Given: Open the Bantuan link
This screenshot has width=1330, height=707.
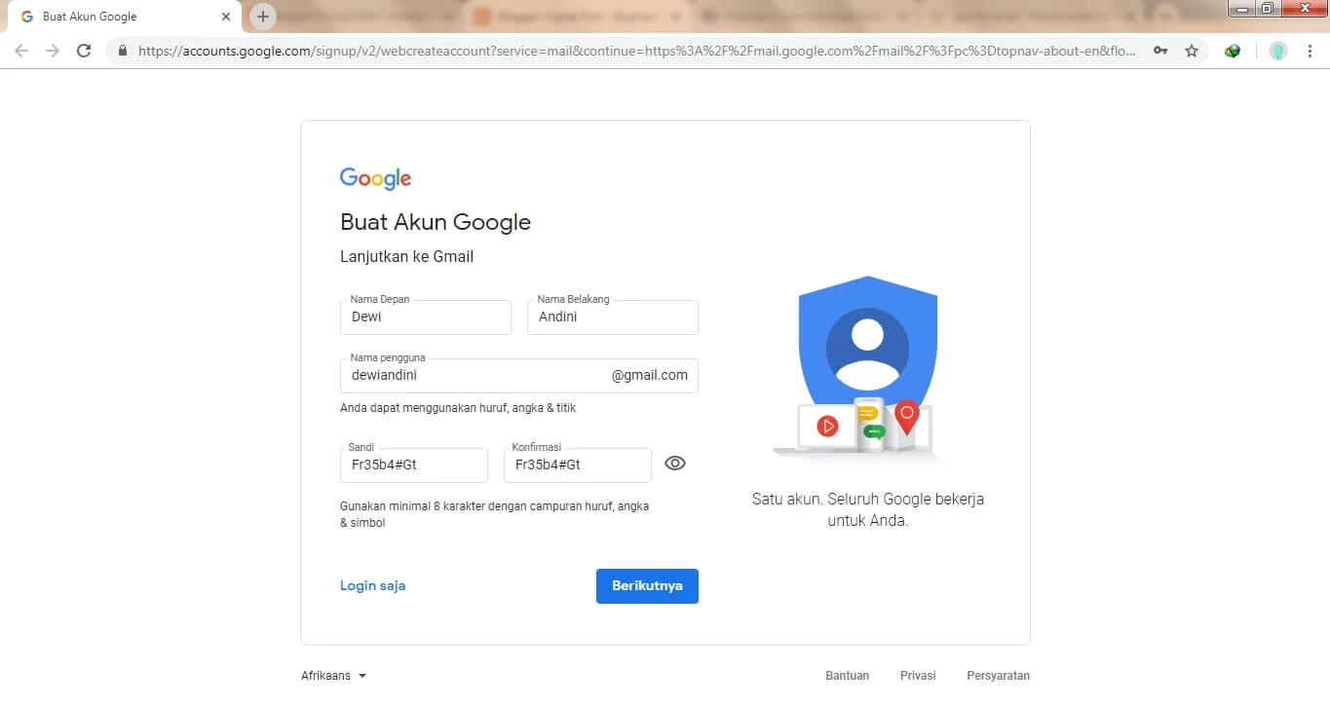Looking at the screenshot, I should 847,676.
